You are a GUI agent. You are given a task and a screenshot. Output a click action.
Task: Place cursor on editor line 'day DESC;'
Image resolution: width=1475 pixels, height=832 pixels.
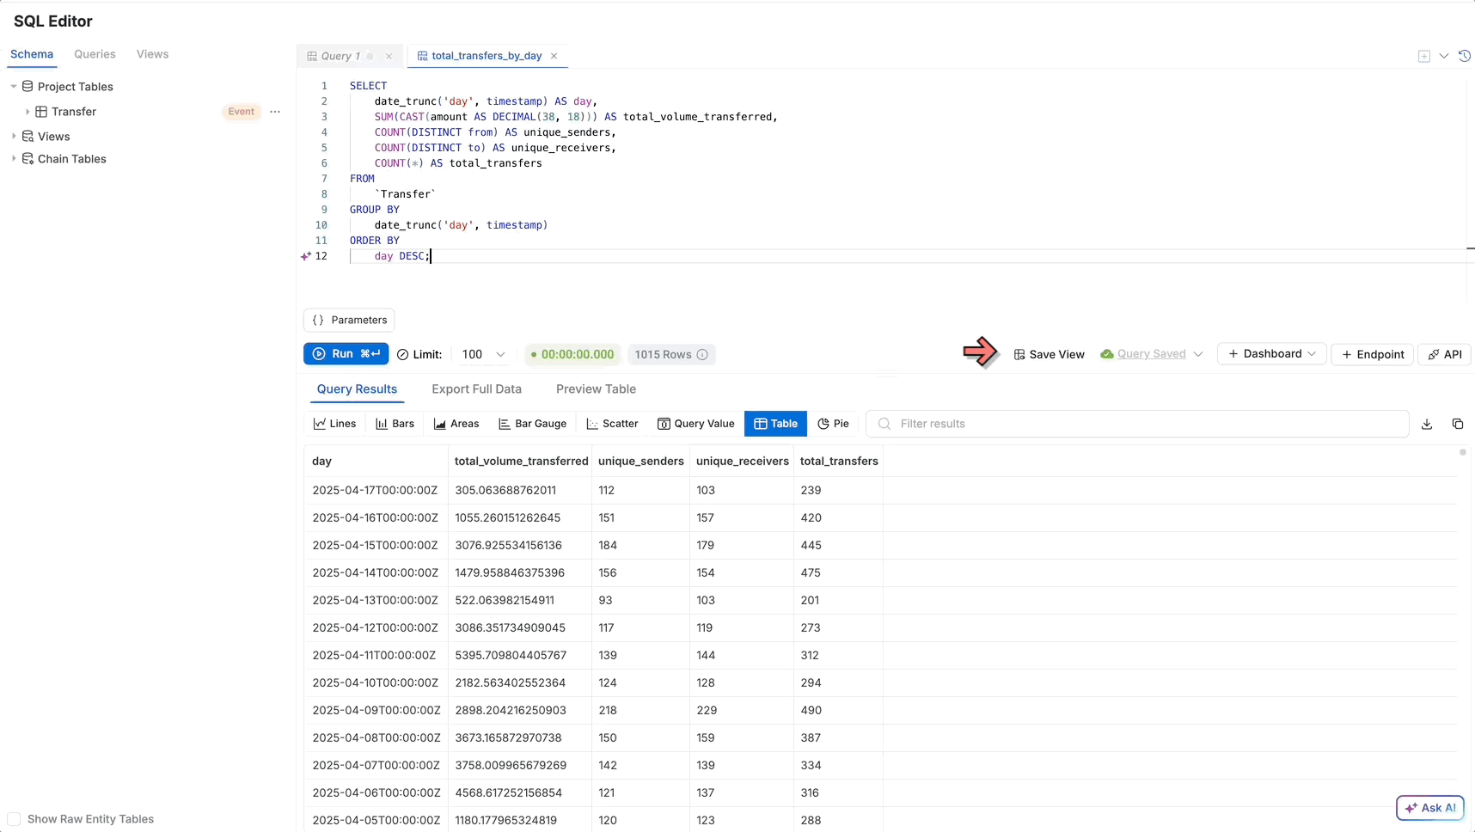point(402,256)
